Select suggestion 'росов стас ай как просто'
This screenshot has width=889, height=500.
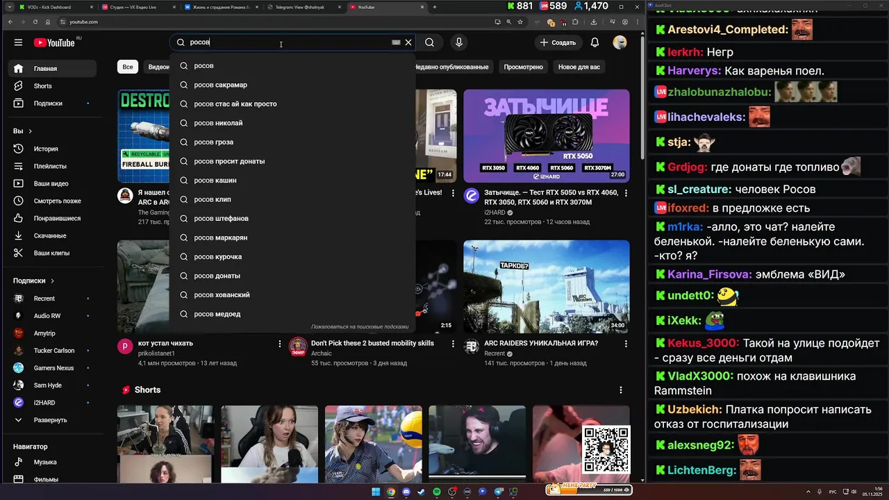click(x=292, y=104)
